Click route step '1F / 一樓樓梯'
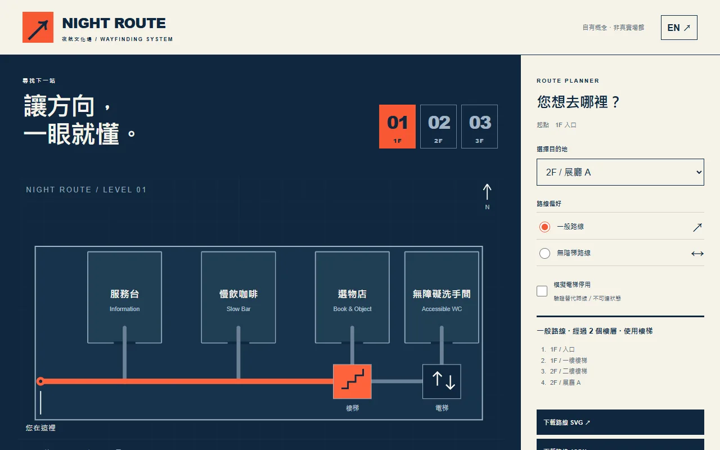This screenshot has height=450, width=720. tap(569, 361)
